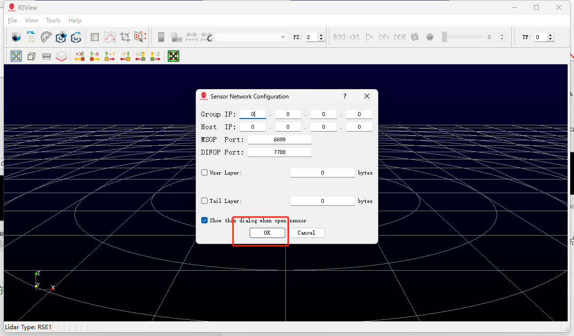Click the sphere-and-box color legend icon

pos(176,37)
